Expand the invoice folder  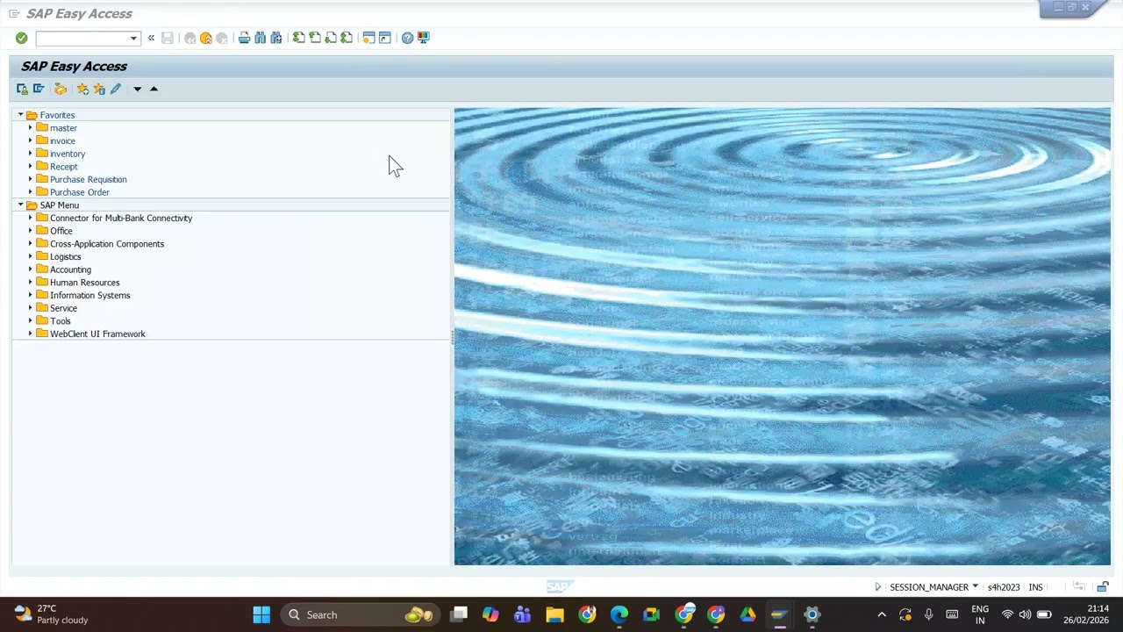click(x=30, y=140)
